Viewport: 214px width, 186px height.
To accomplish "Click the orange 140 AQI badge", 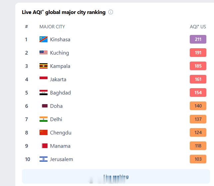I will 198,106.
